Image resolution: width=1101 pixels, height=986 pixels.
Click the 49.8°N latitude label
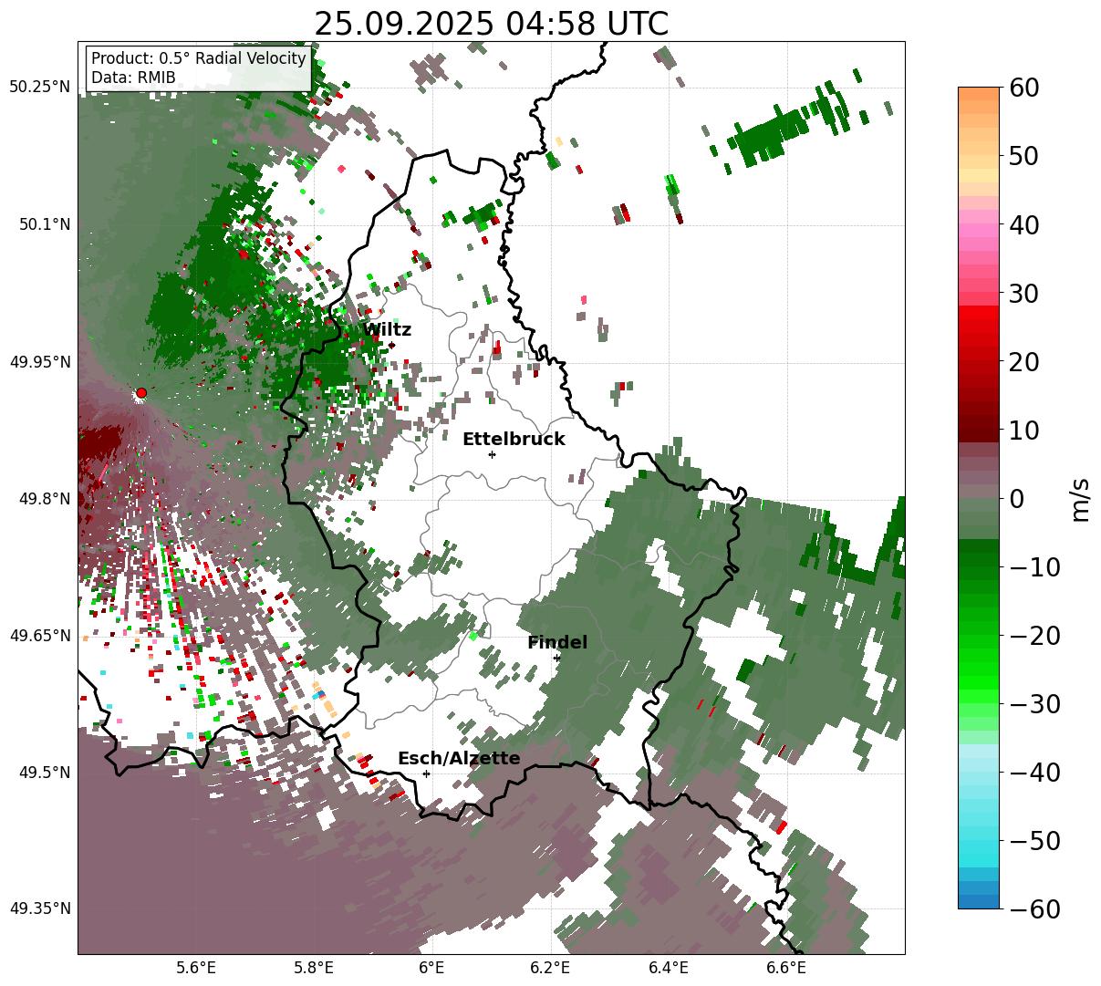[45, 499]
